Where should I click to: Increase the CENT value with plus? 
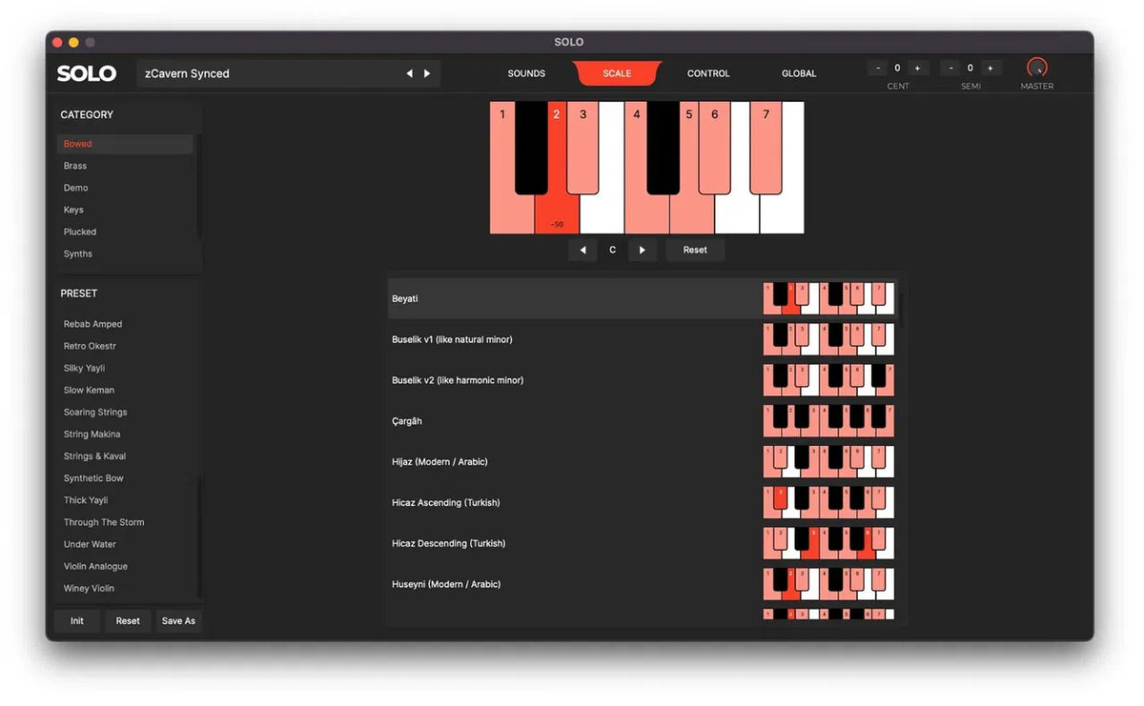[x=917, y=68]
